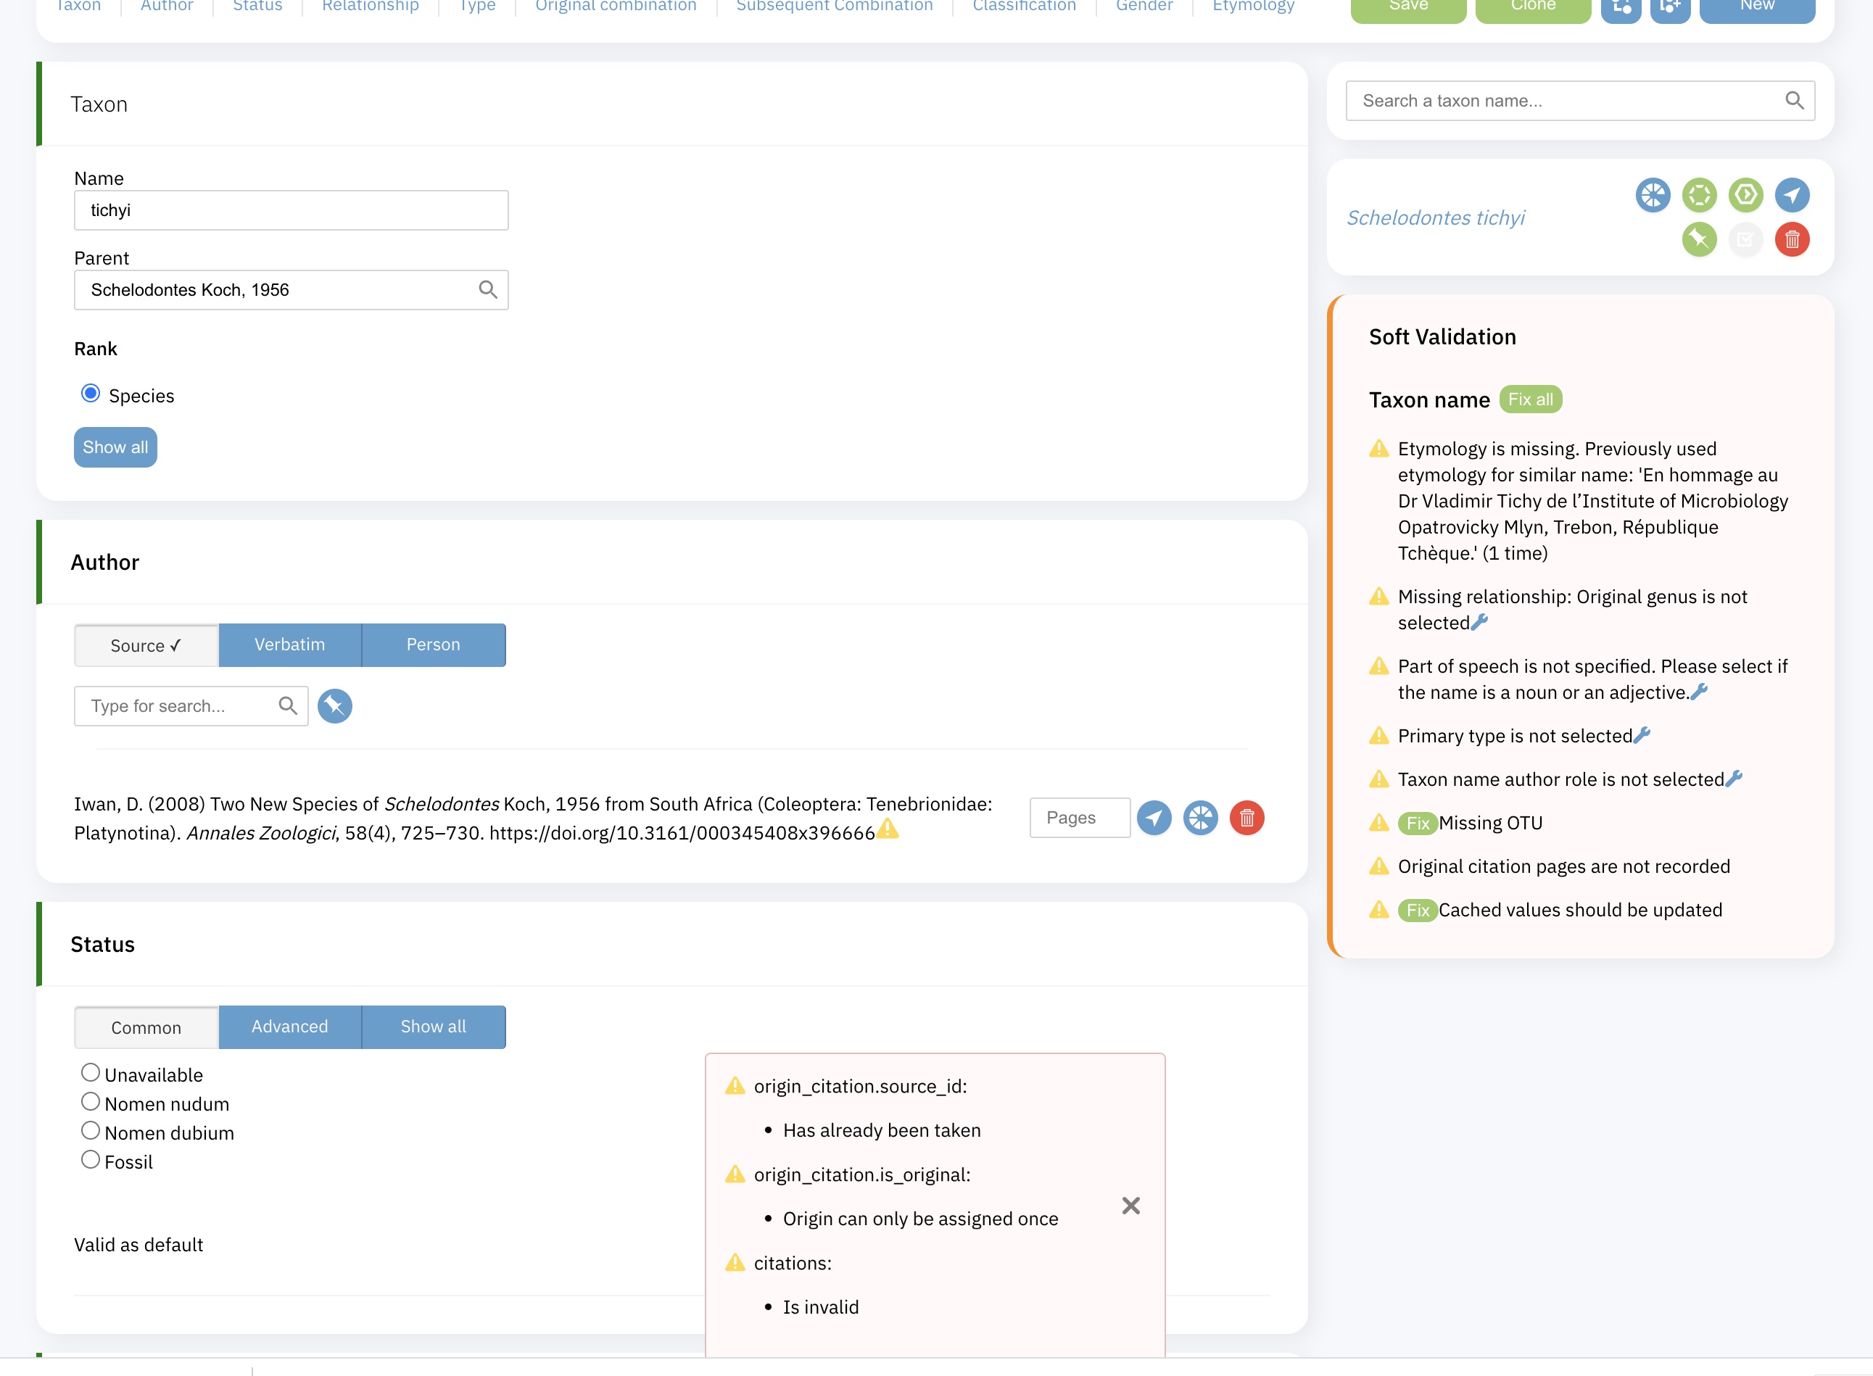1873x1376 pixels.
Task: Remove the Iwan 2008 source citation
Action: point(1247,818)
